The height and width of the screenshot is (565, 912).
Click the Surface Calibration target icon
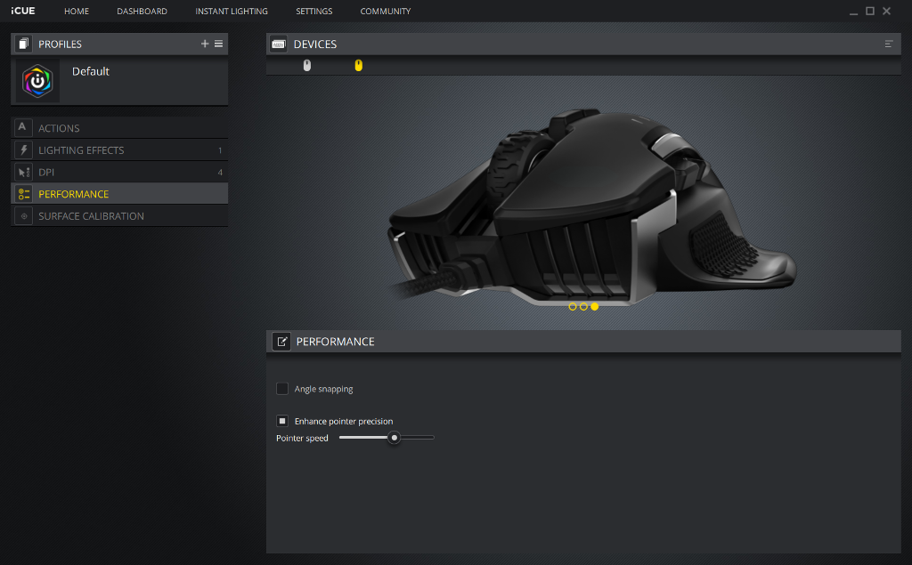23,216
